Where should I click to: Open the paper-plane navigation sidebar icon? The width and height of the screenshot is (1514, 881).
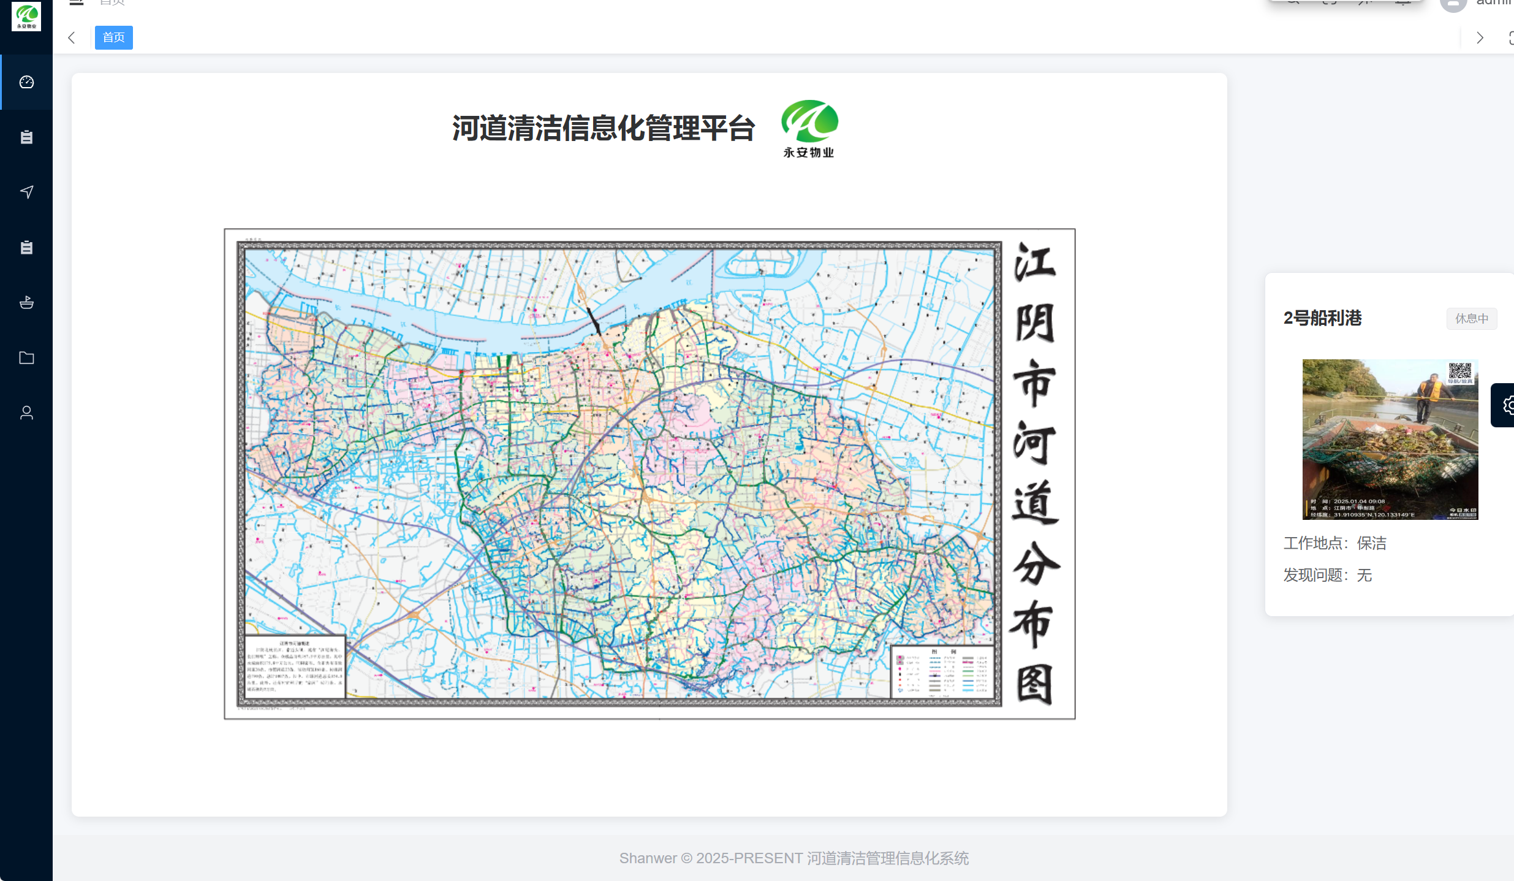coord(26,193)
